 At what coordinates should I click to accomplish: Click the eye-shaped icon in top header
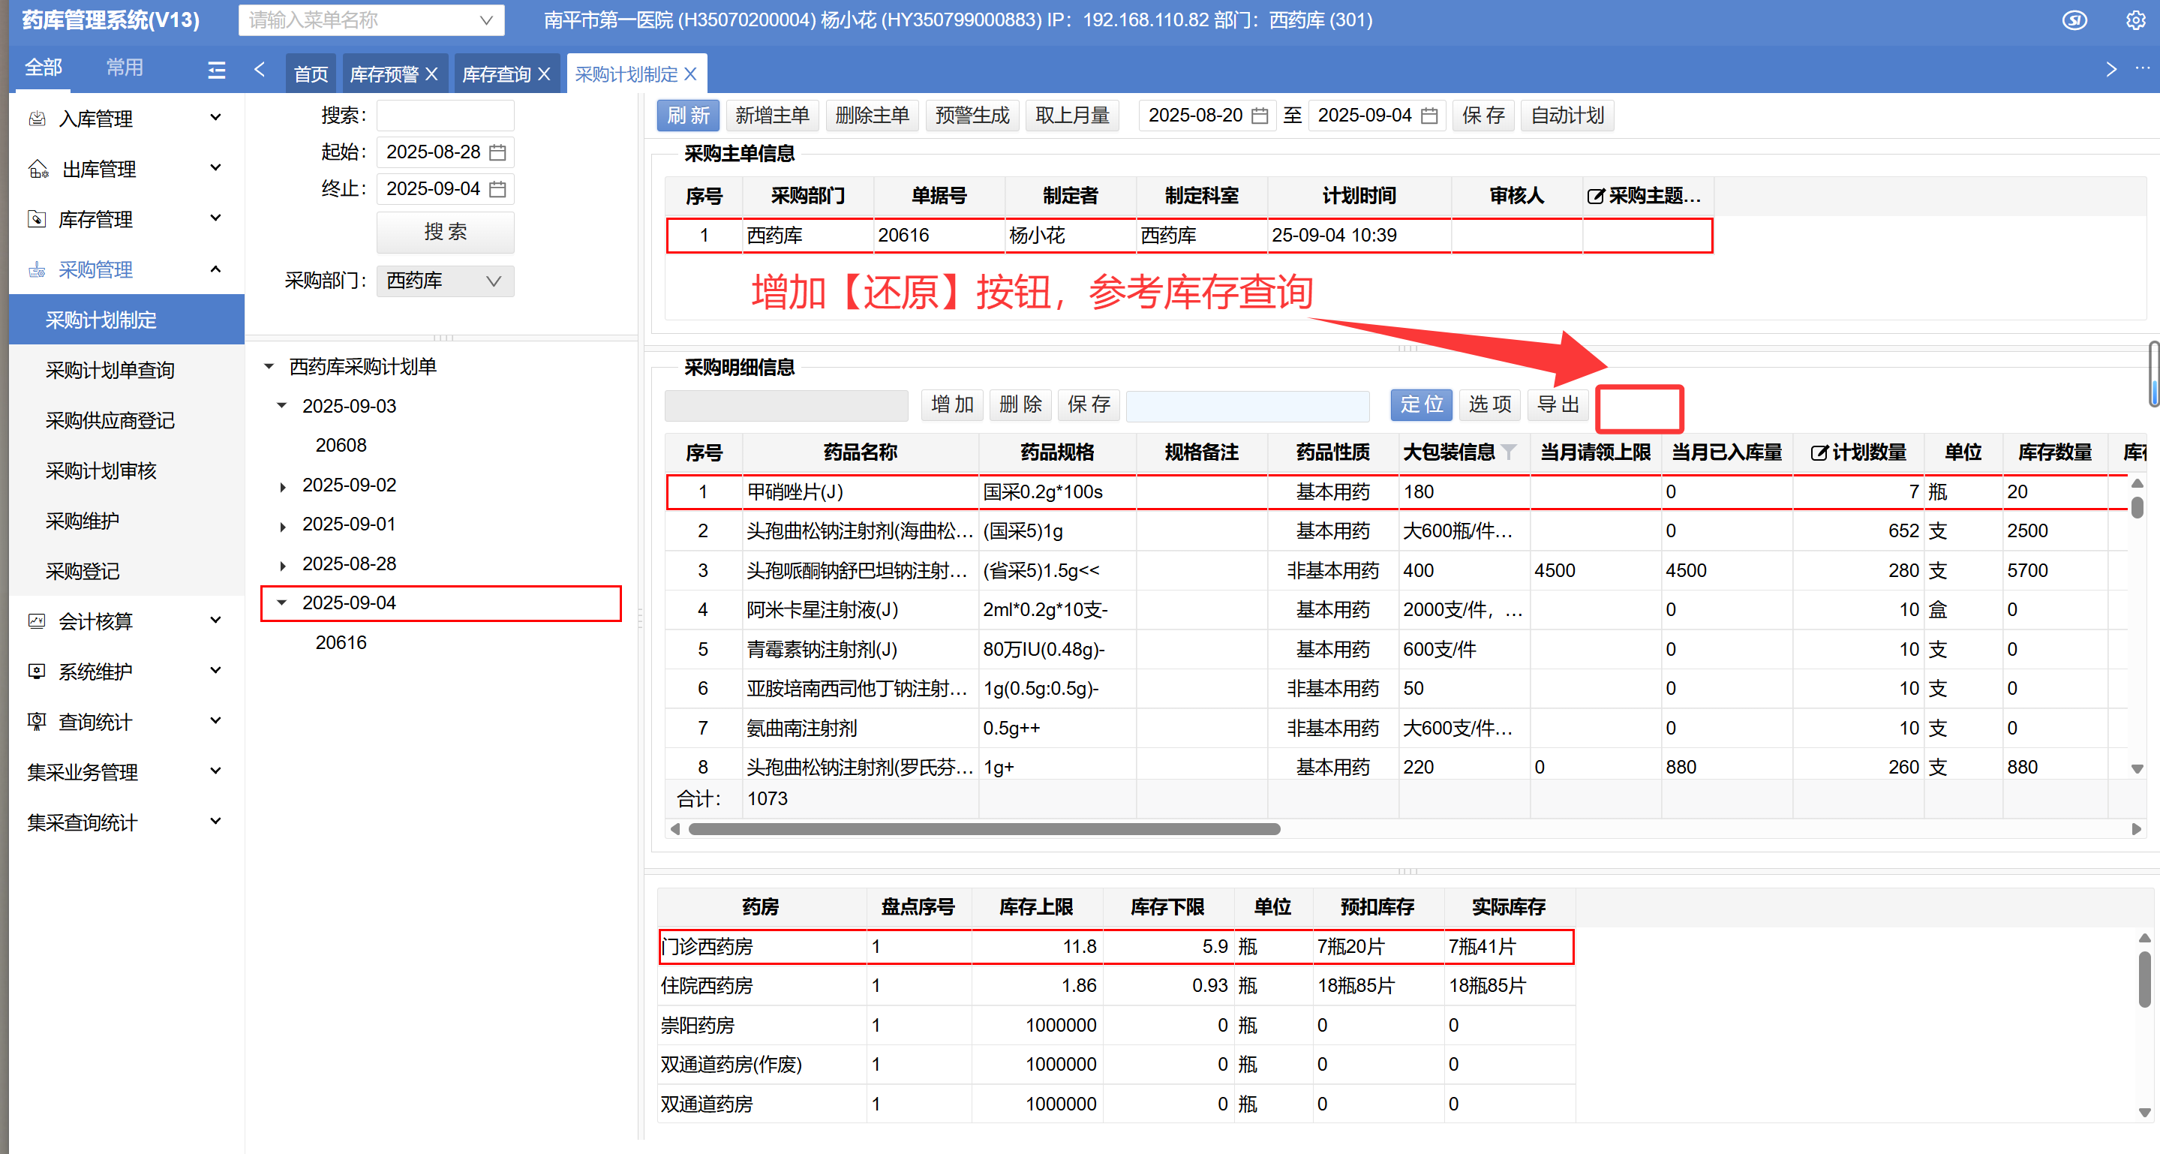2074,20
